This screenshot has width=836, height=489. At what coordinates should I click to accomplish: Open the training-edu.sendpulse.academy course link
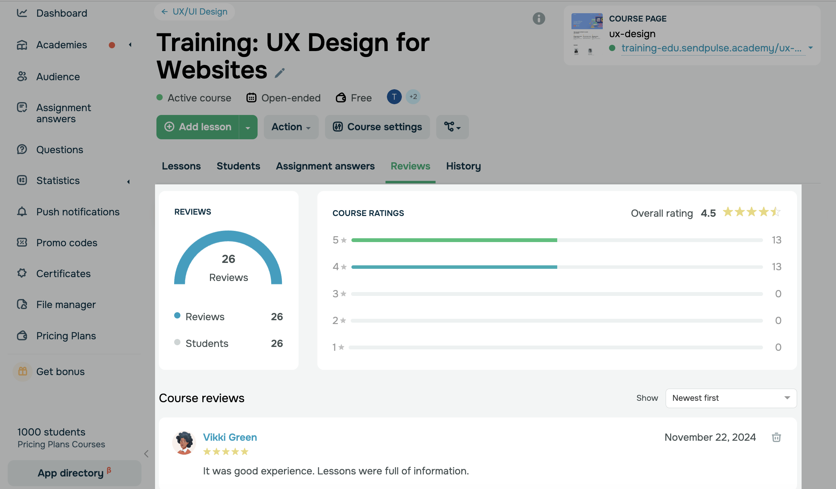(711, 48)
